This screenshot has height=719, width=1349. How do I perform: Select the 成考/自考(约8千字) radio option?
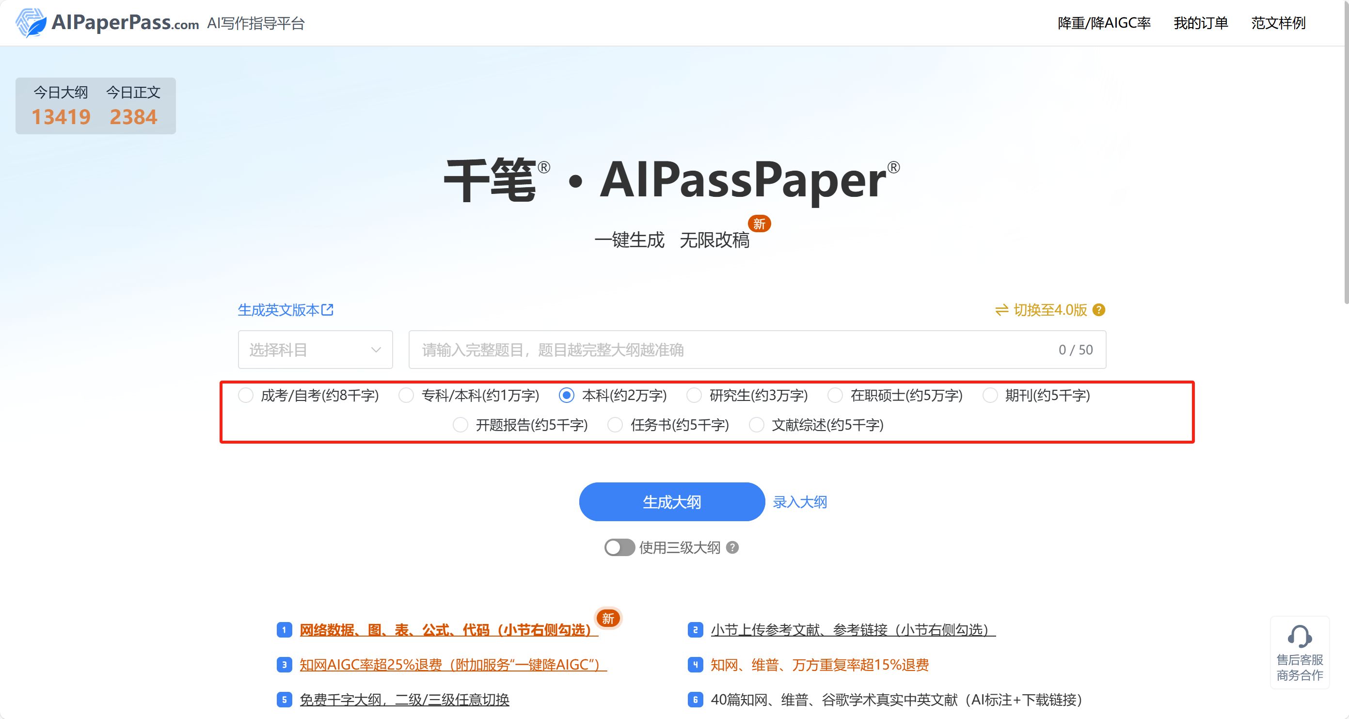(246, 395)
